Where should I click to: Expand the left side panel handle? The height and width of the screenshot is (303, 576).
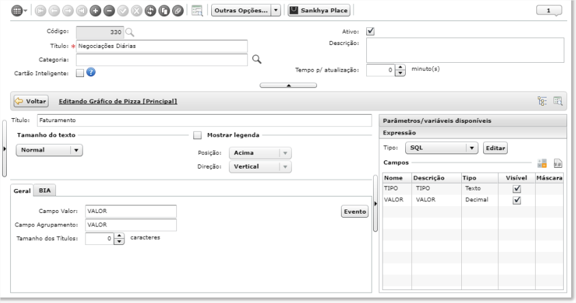[x=4, y=149]
